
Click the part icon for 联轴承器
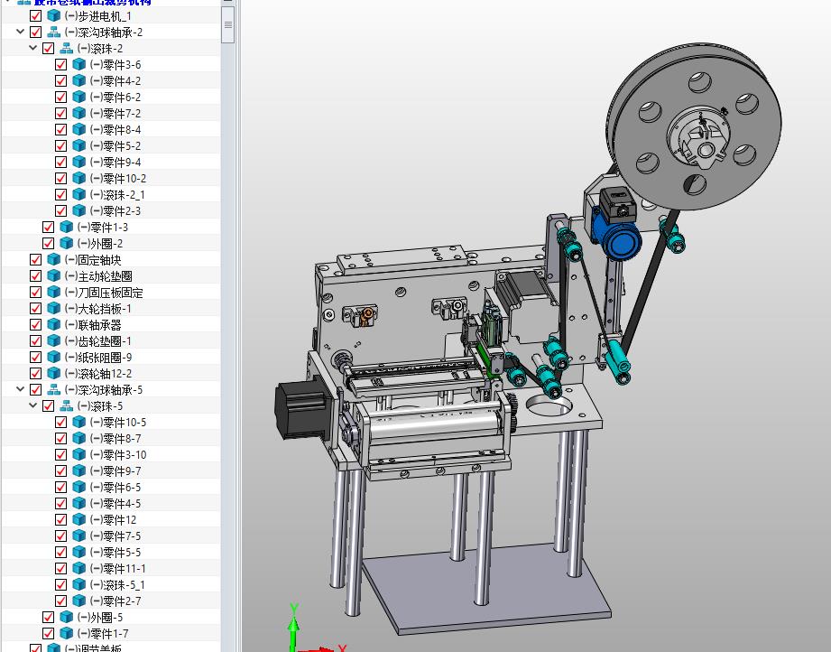pos(53,325)
